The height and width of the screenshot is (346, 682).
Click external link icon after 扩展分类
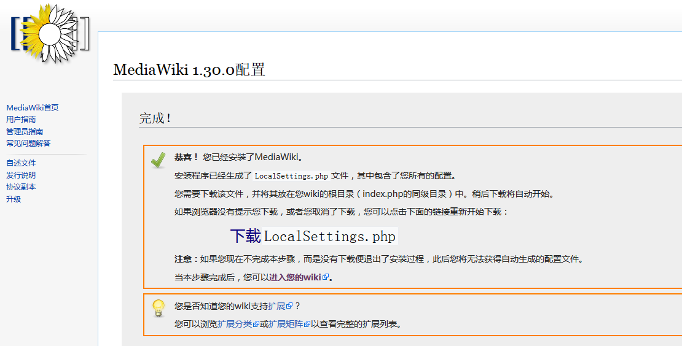point(256,325)
